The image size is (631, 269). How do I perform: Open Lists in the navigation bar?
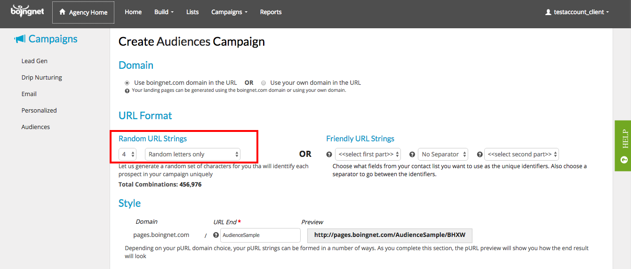pos(192,12)
